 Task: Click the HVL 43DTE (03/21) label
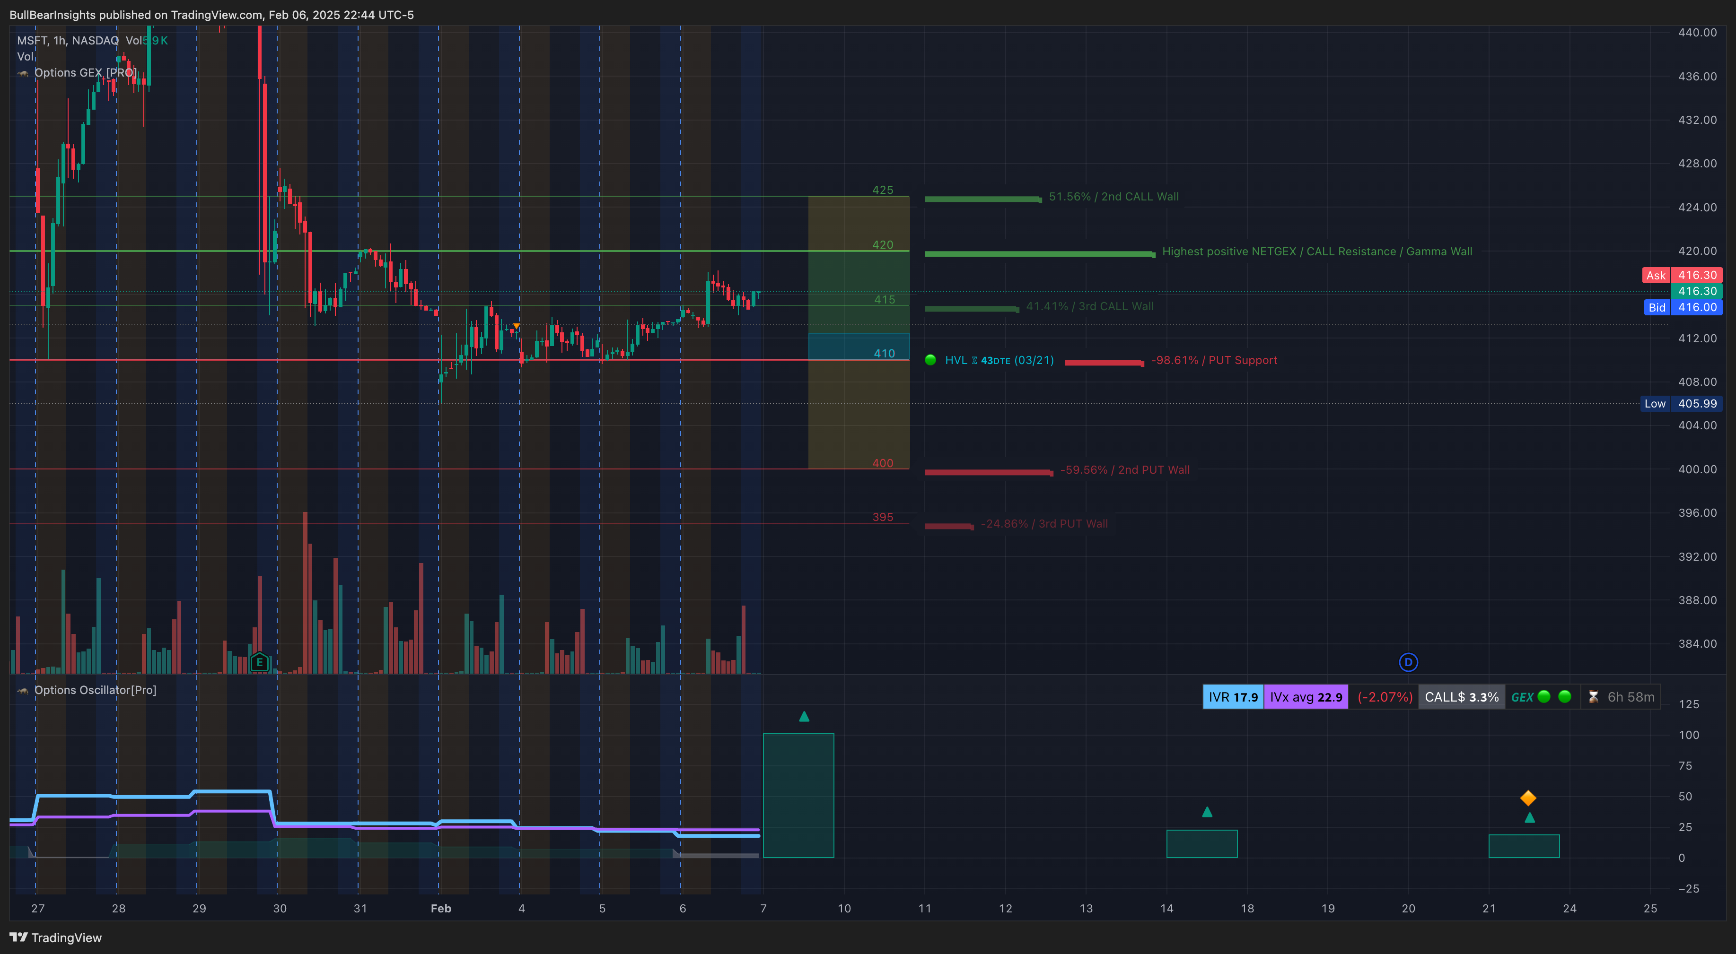[1000, 360]
